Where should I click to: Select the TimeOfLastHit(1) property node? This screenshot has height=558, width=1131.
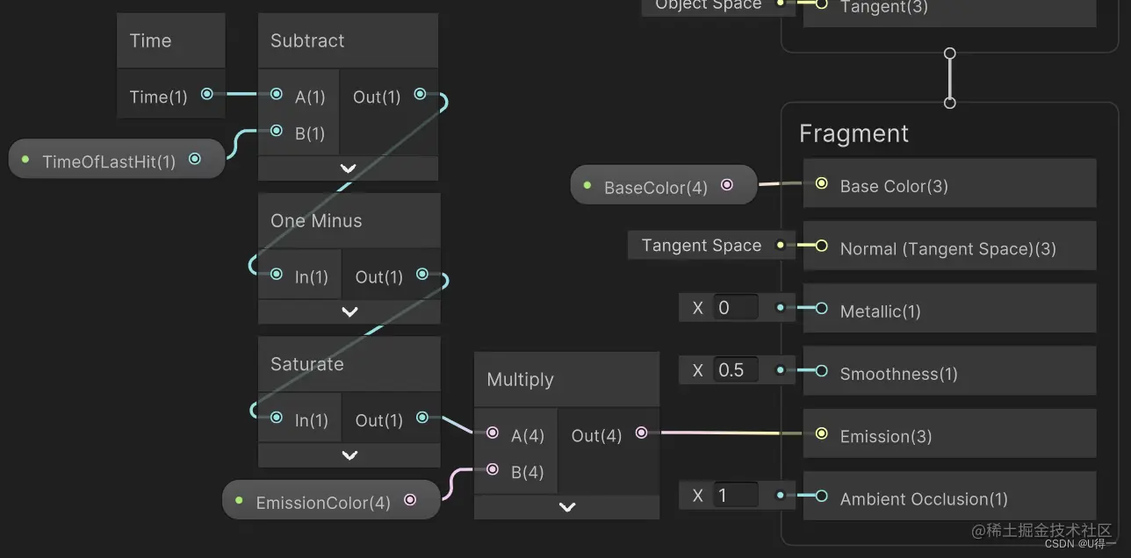[x=117, y=160]
